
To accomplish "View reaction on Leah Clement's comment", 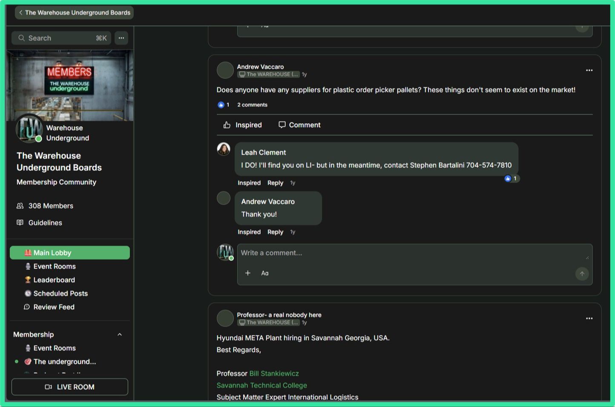I will tap(512, 179).
